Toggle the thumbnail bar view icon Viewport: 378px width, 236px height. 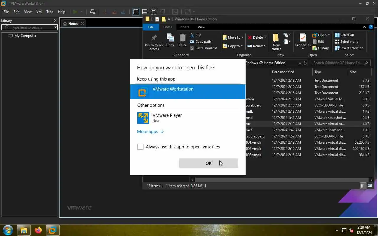pyautogui.click(x=145, y=12)
